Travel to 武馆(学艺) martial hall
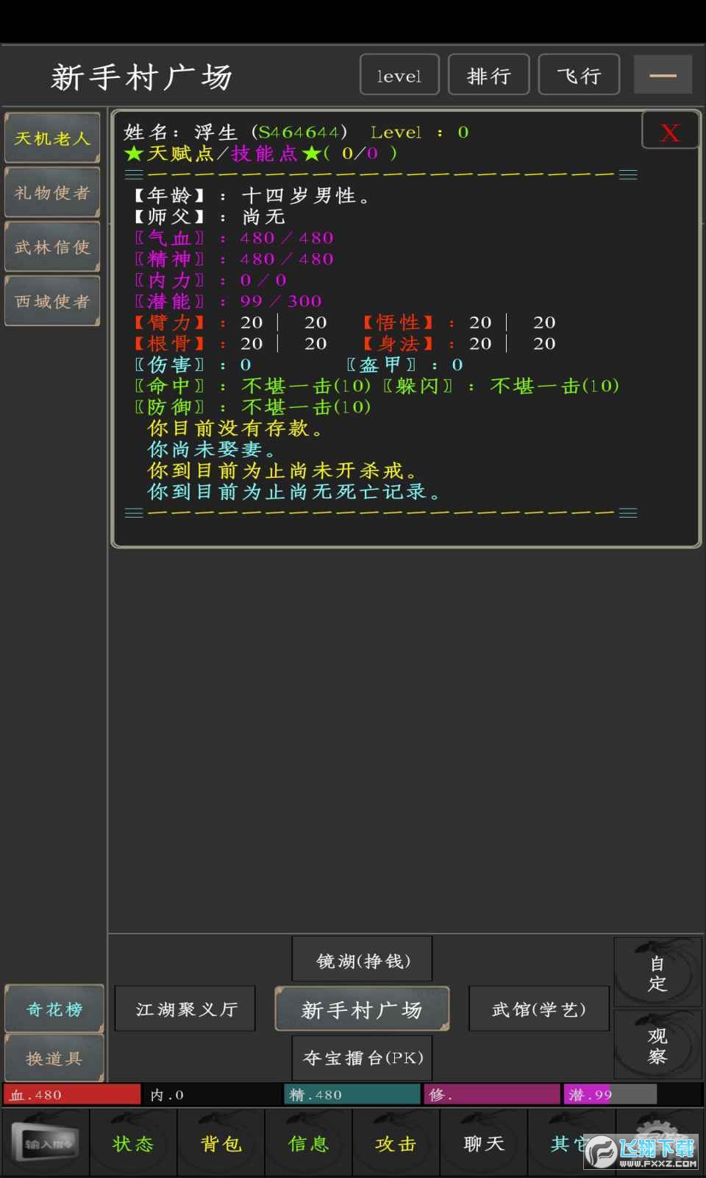Screen dimensions: 706x1178 pos(538,1009)
